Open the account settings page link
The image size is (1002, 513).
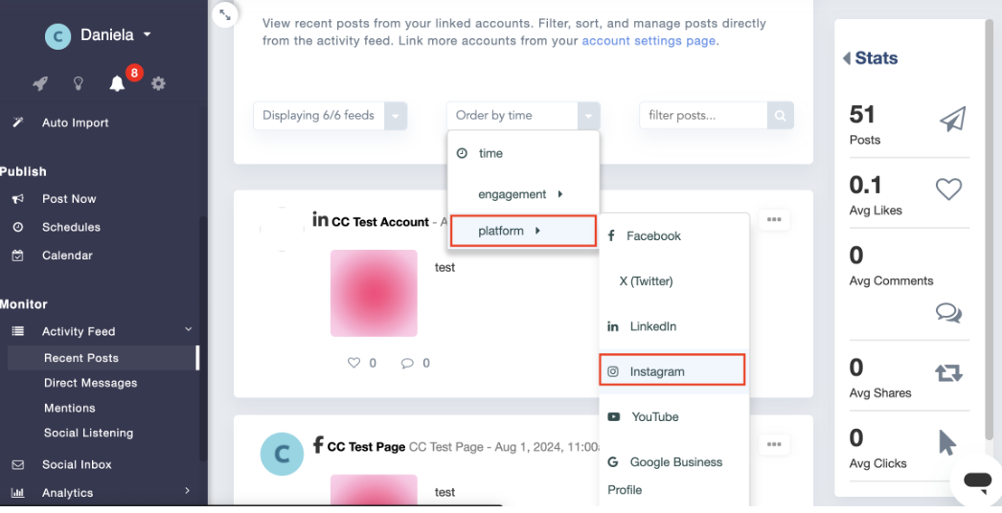pyautogui.click(x=648, y=41)
